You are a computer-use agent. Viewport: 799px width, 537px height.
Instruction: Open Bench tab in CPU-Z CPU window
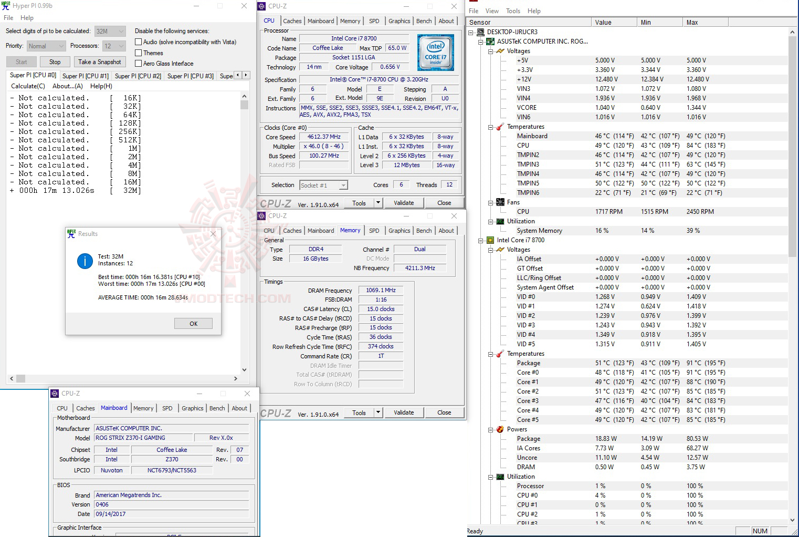point(424,21)
